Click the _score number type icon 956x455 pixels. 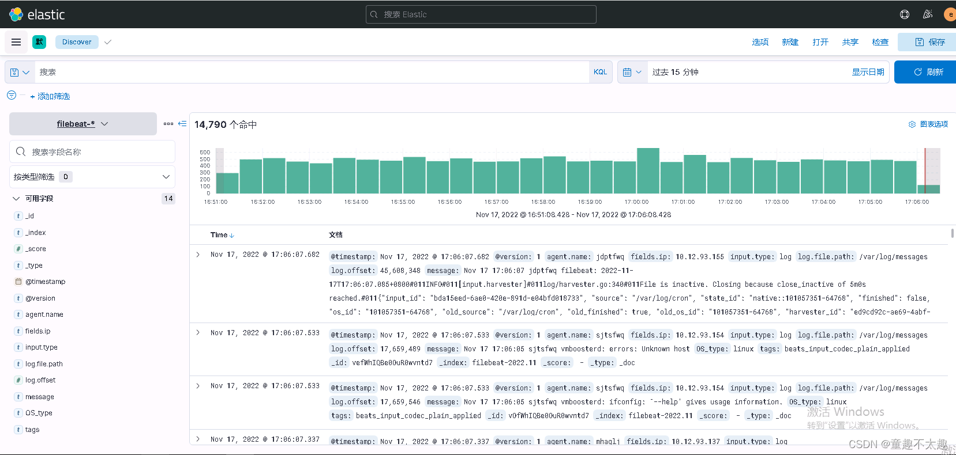tap(18, 249)
